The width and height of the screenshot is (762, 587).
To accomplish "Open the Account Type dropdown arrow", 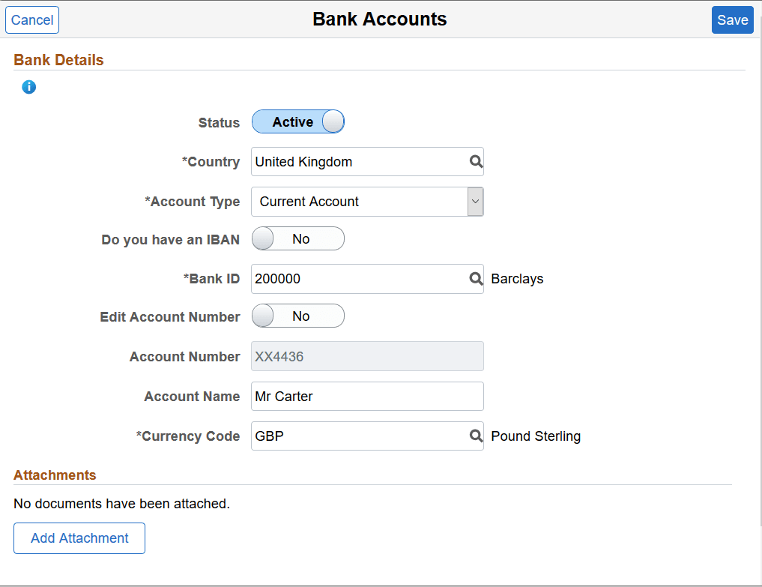I will (475, 201).
